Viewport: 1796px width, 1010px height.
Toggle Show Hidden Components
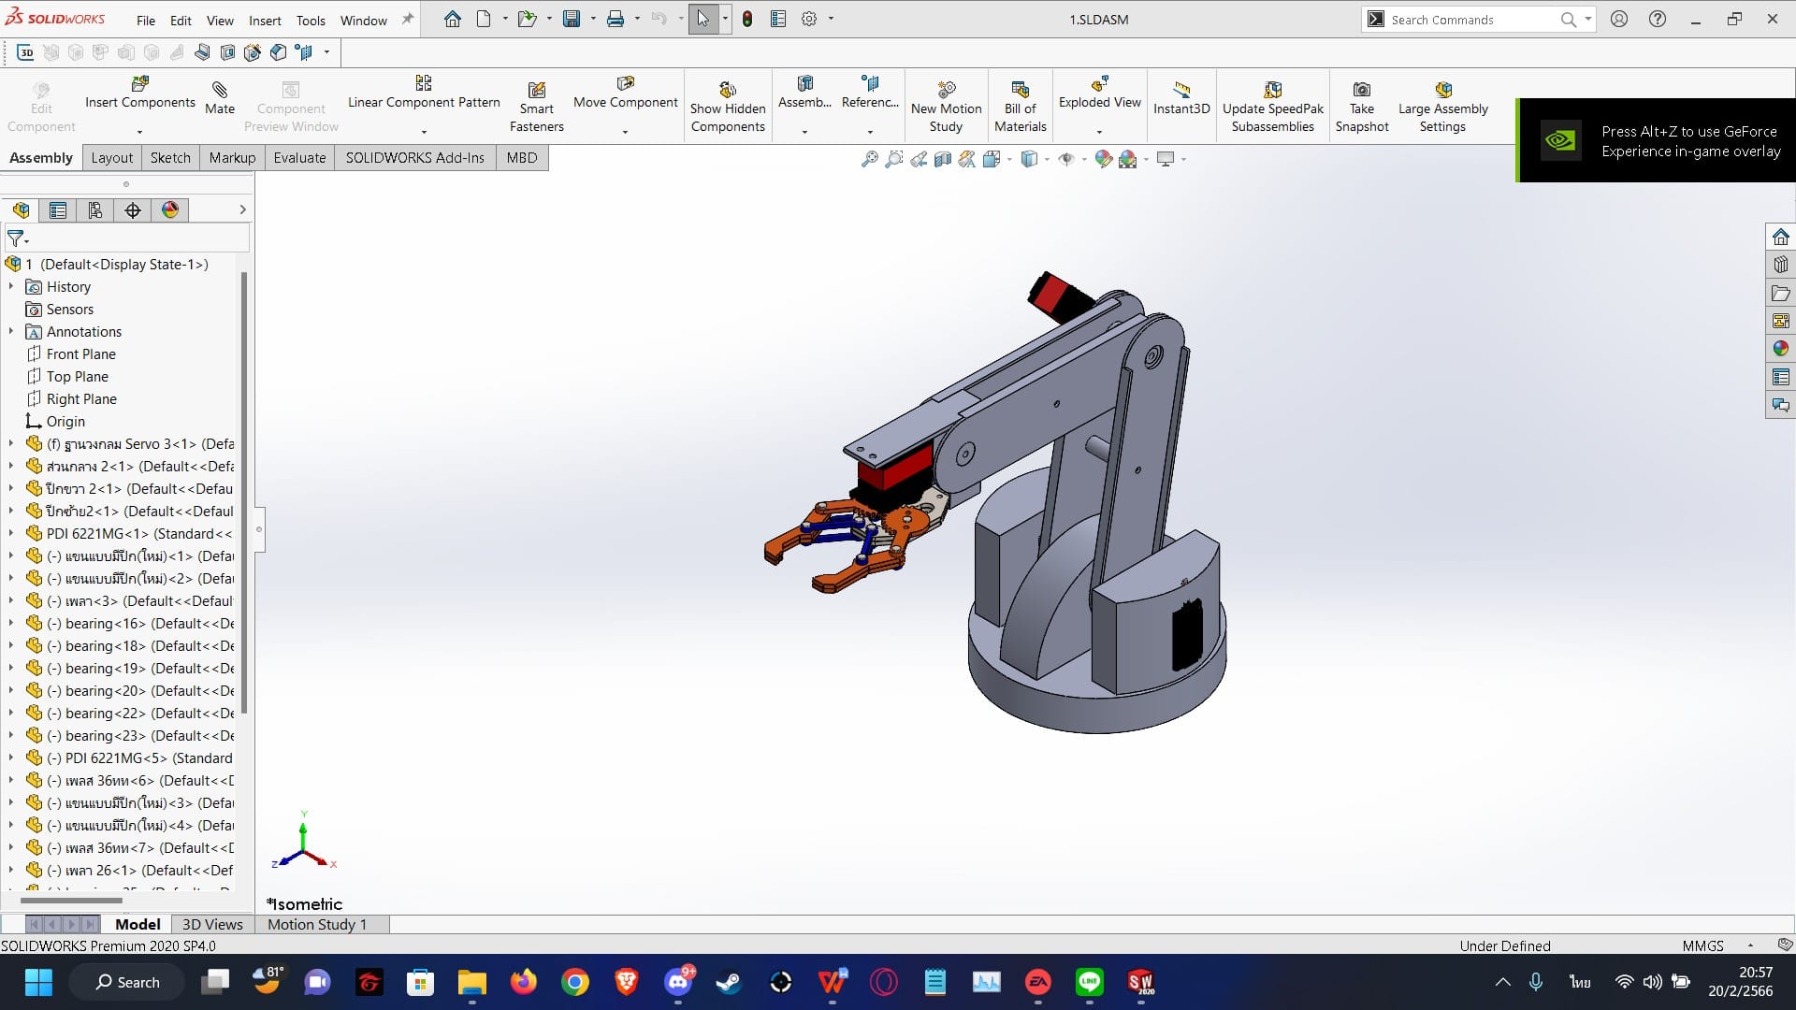pos(728,90)
